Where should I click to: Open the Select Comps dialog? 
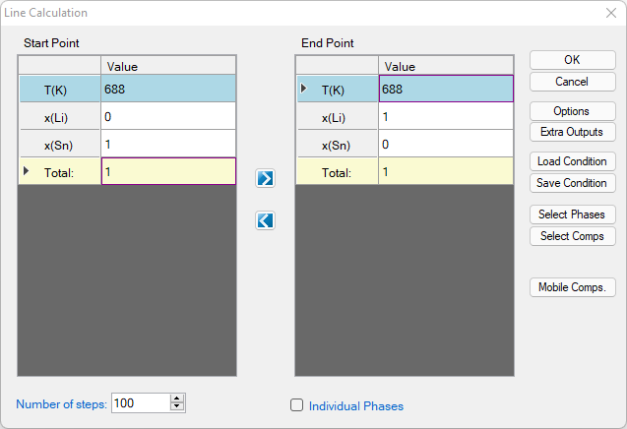[572, 236]
